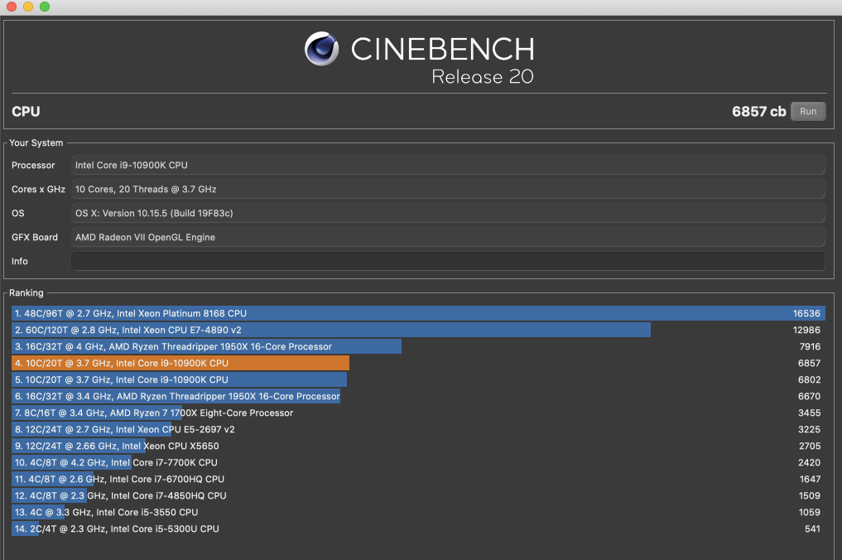Viewport: 842px width, 560px height.
Task: Select ranking row 13 Core i5-3550
Action: click(418, 512)
